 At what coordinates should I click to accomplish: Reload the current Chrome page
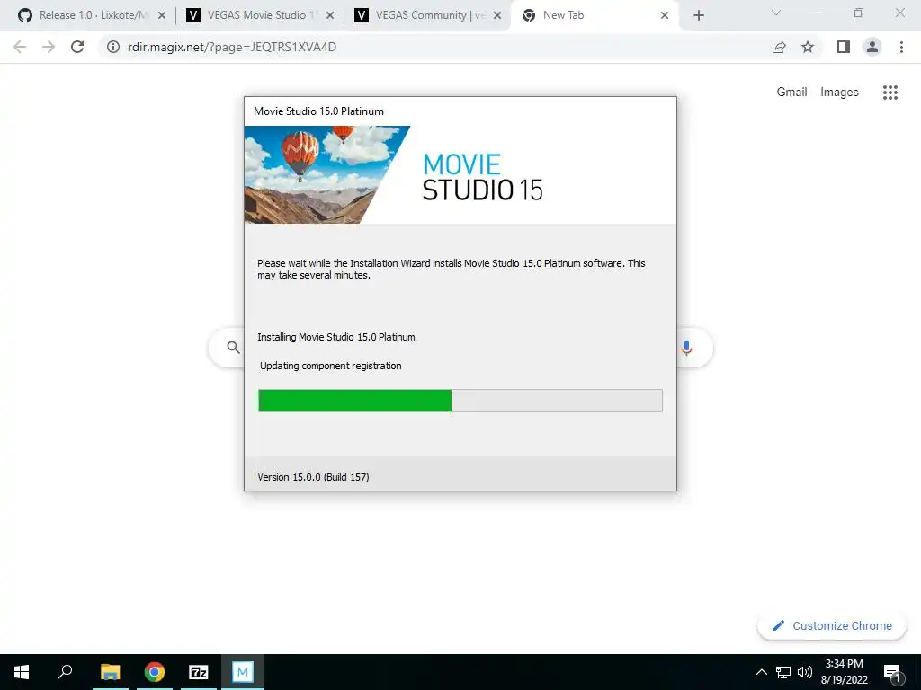(77, 47)
